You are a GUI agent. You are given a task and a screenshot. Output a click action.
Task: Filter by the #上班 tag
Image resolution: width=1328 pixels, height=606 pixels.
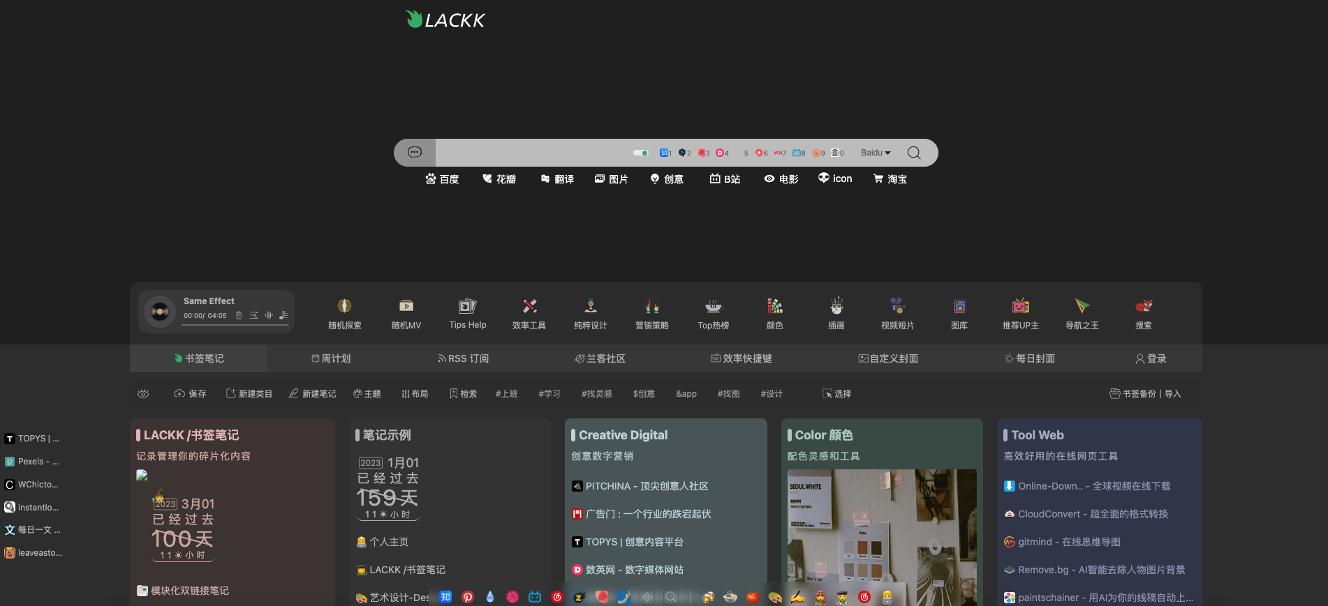click(x=506, y=394)
